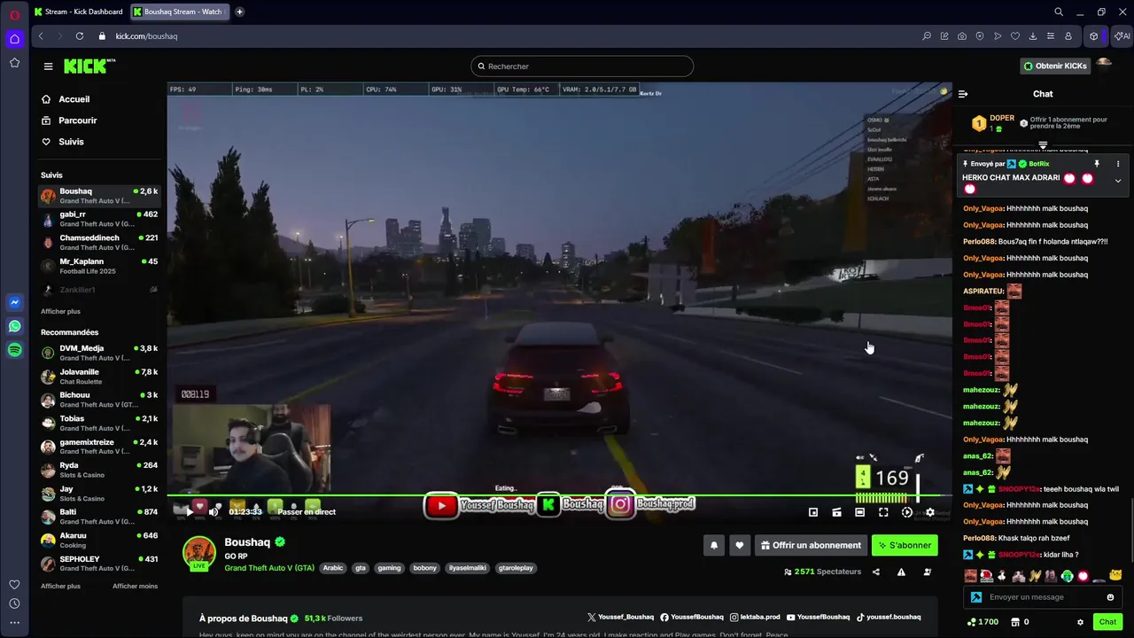Open the lektaba.prod Instagram link
Viewport: 1134px width, 638px height.
tap(755, 617)
